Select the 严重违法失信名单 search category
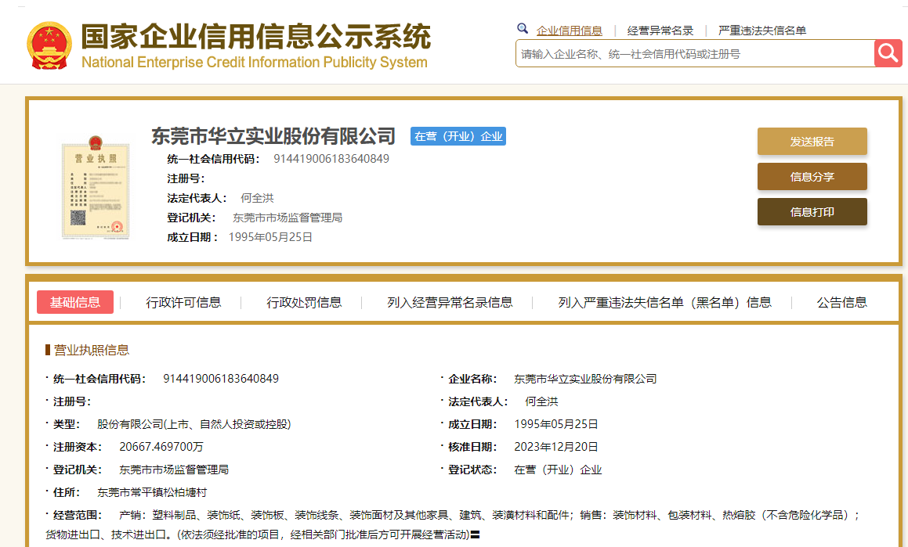Viewport: 908px width, 547px height. [x=762, y=31]
